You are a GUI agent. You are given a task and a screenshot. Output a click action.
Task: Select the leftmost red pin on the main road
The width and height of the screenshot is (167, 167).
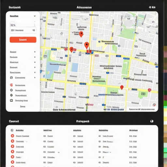point(71,50)
